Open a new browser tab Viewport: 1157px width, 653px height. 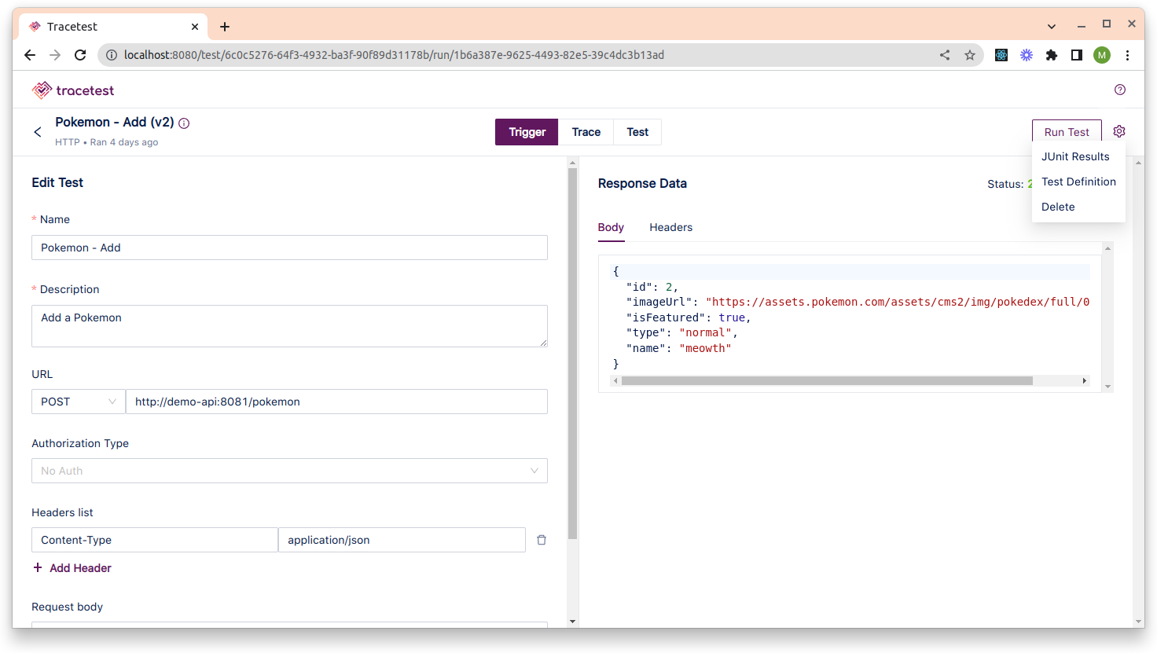click(225, 27)
